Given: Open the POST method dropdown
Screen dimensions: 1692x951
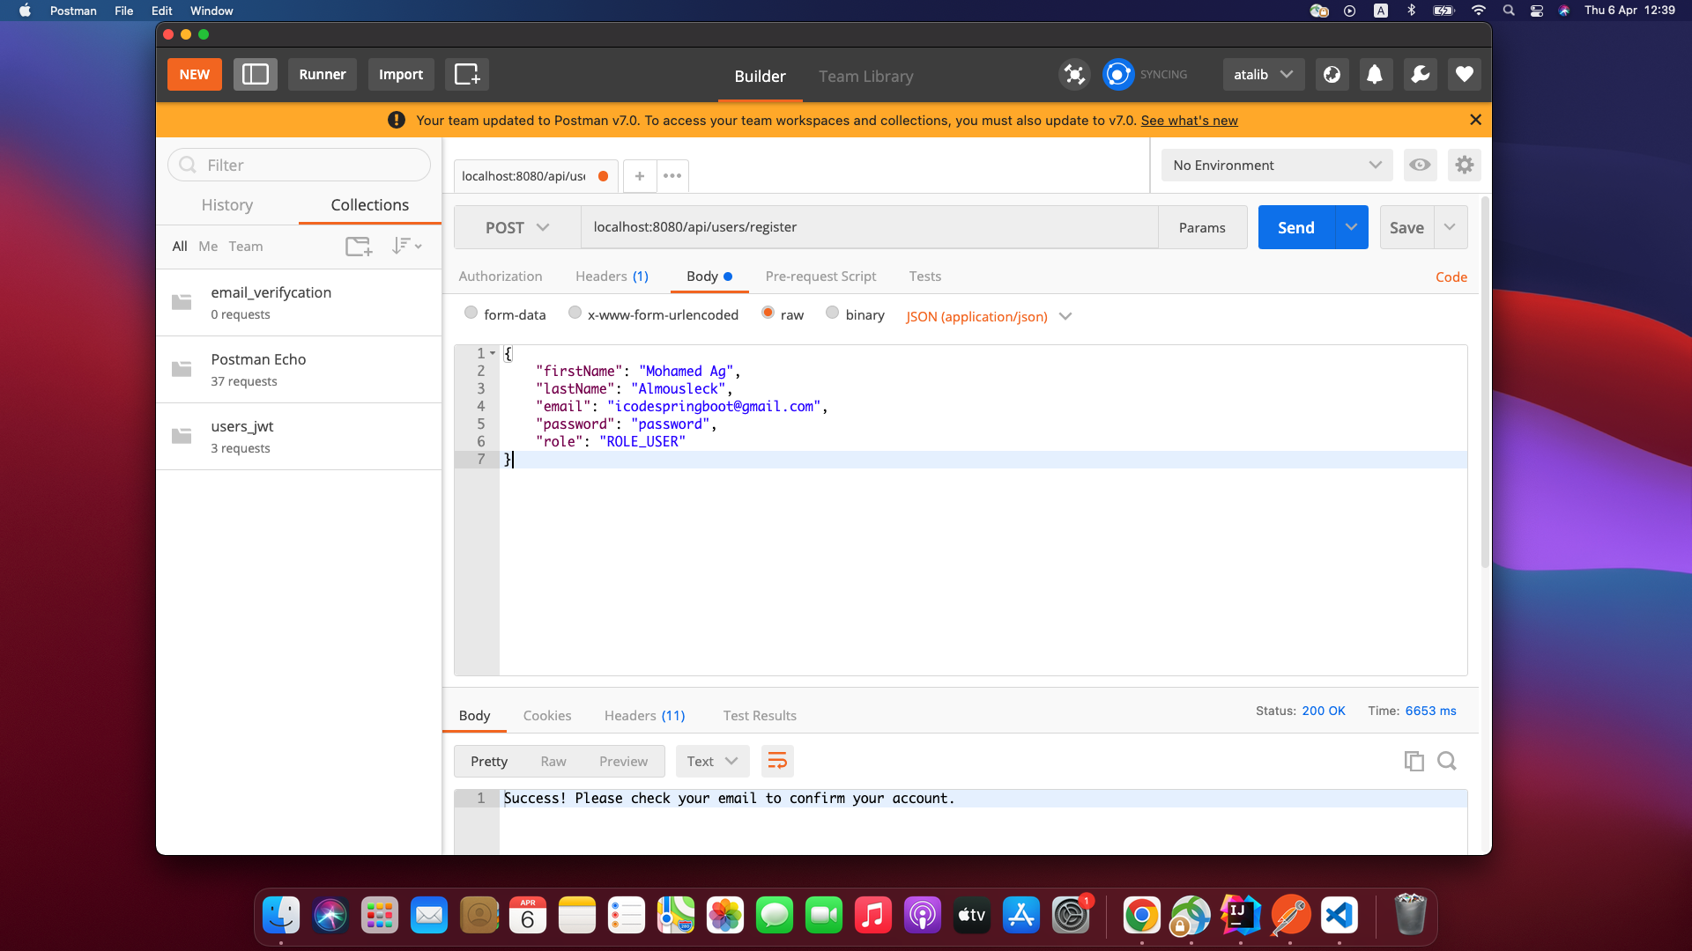Looking at the screenshot, I should 516,226.
